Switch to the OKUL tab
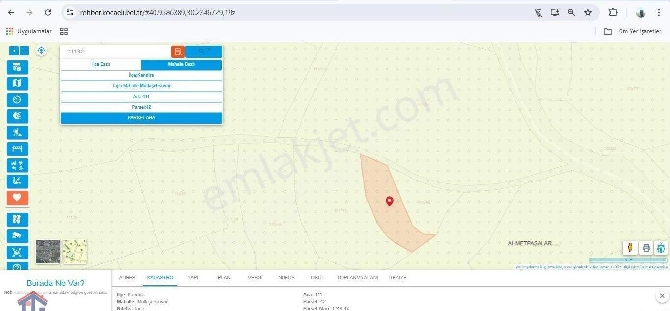The image size is (670, 311). (317, 278)
